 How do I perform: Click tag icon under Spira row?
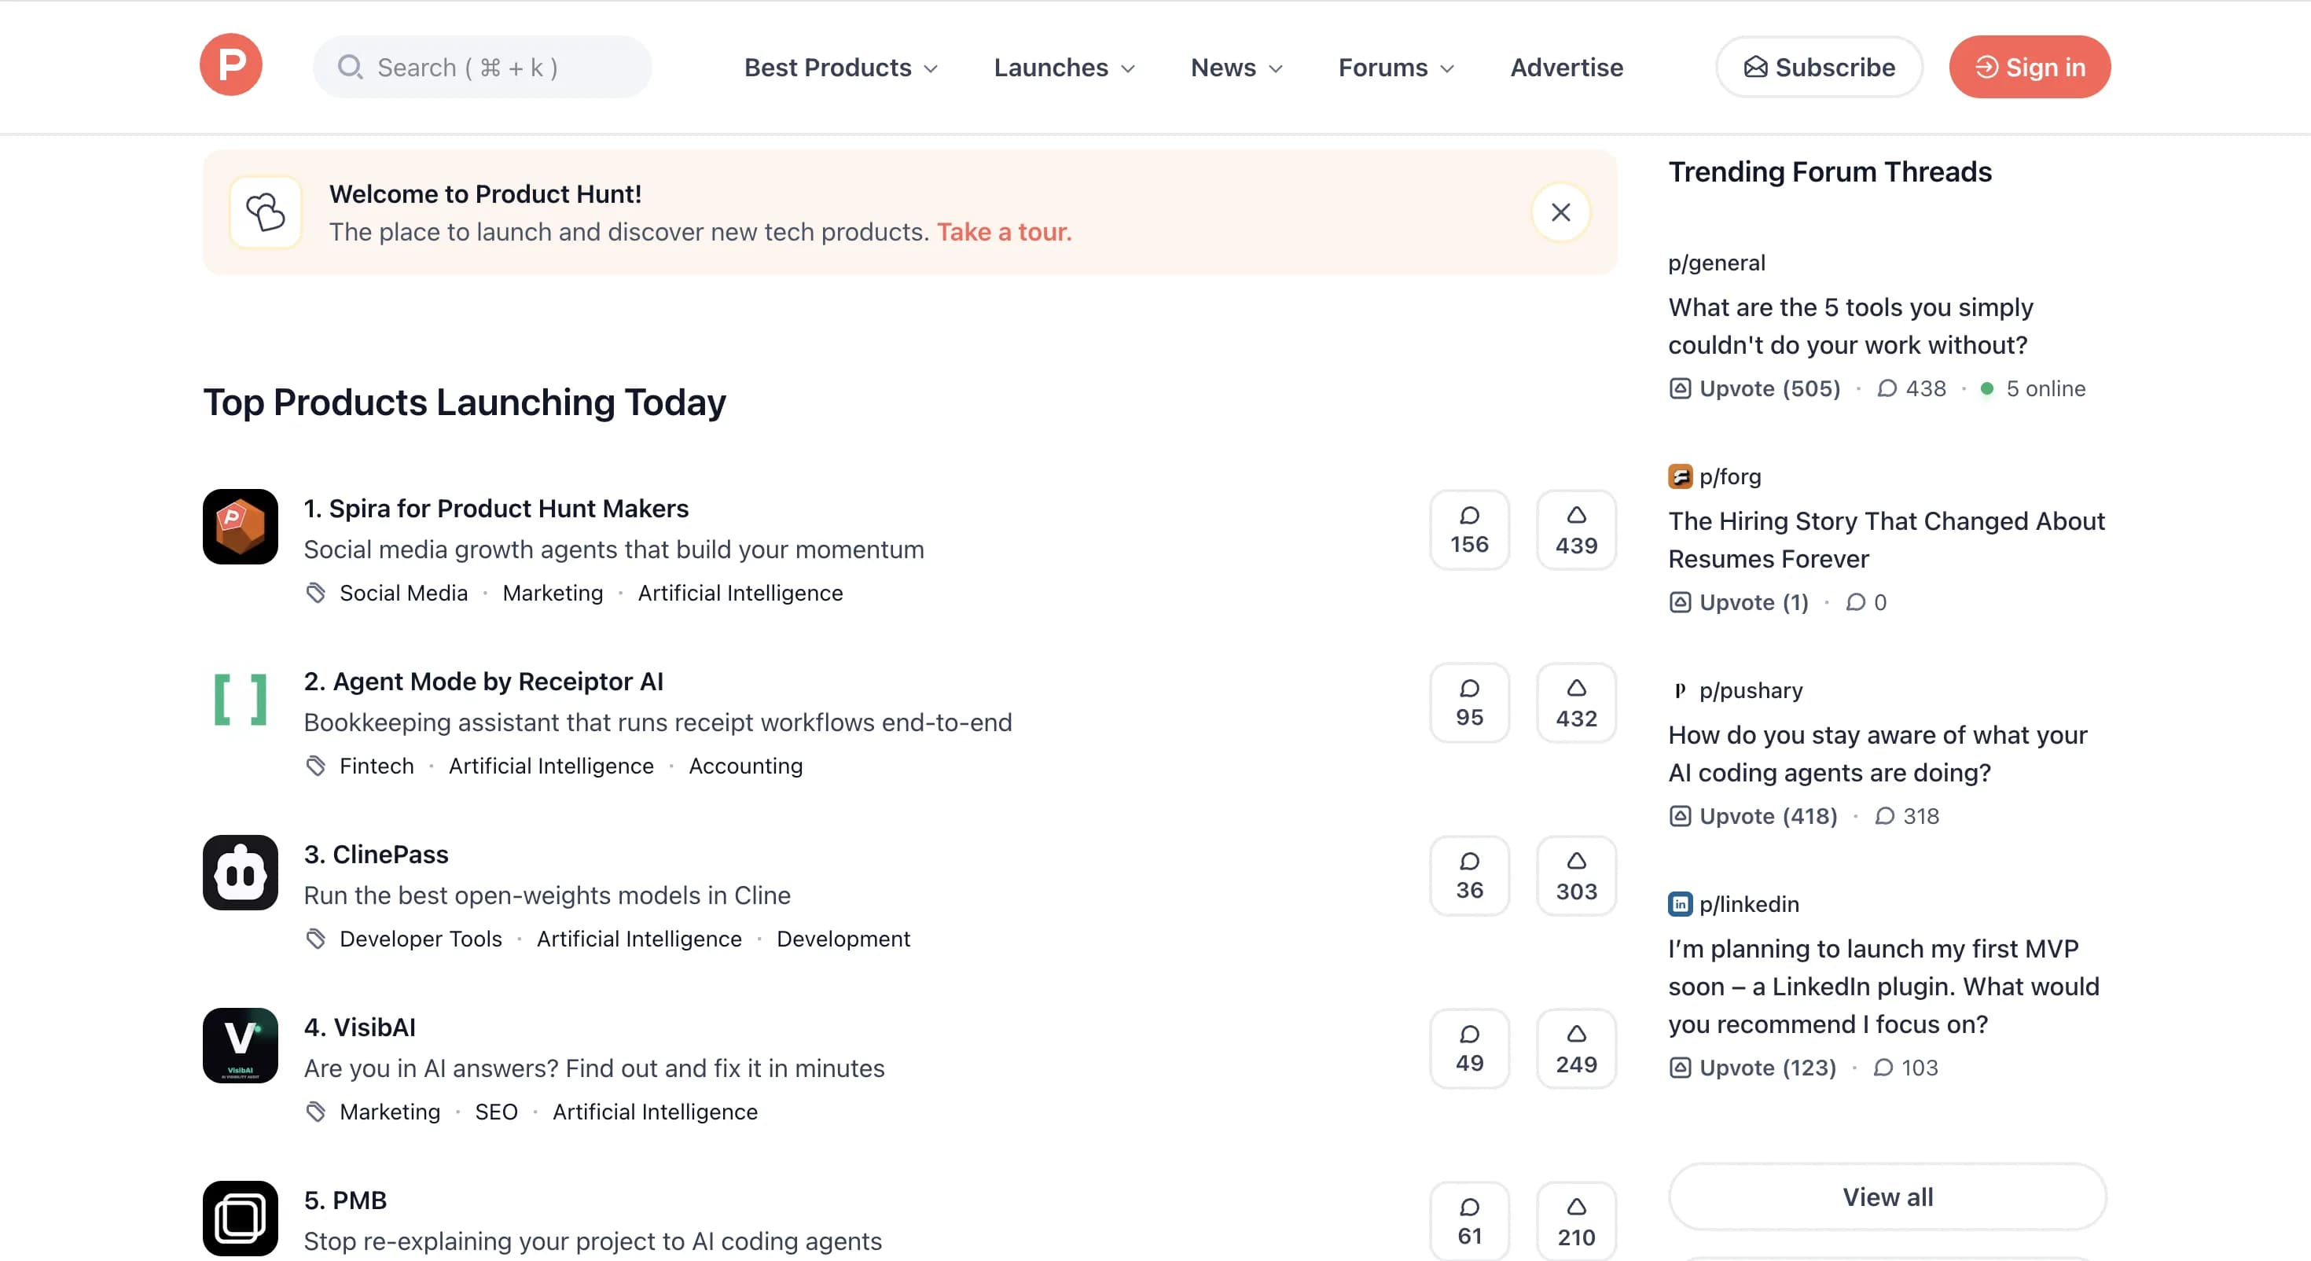[x=316, y=594]
